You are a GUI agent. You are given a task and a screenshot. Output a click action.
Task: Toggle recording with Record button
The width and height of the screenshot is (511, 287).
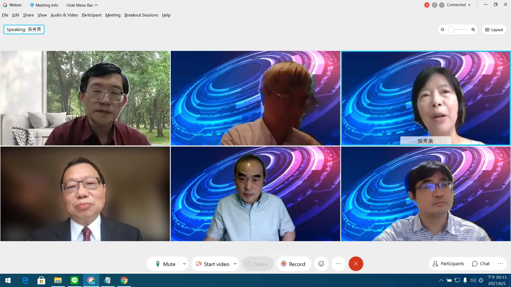(293, 264)
